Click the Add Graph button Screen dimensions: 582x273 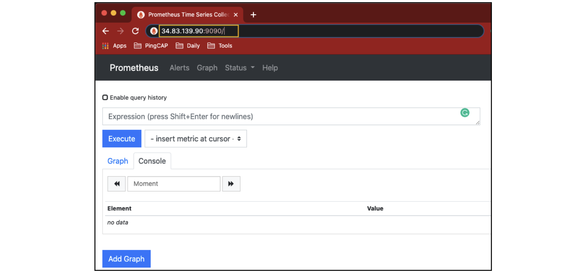pos(126,259)
